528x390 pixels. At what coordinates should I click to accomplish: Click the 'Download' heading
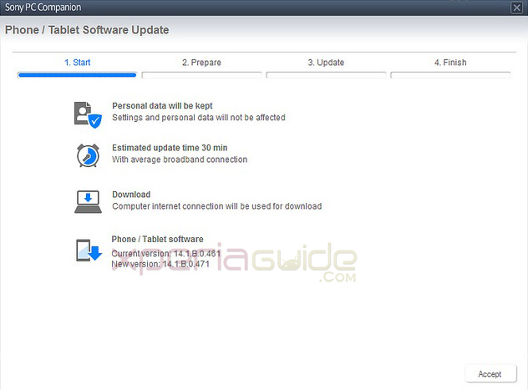(131, 195)
